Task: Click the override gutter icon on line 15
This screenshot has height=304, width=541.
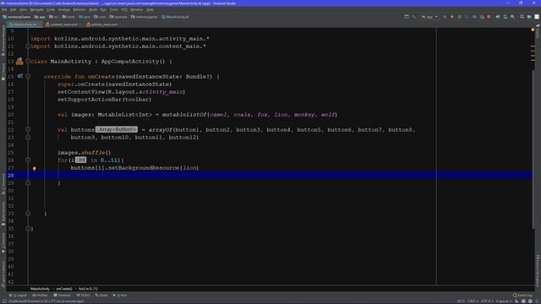Action: 20,76
